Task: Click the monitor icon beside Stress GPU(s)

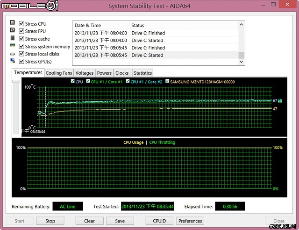Action: 13,61
